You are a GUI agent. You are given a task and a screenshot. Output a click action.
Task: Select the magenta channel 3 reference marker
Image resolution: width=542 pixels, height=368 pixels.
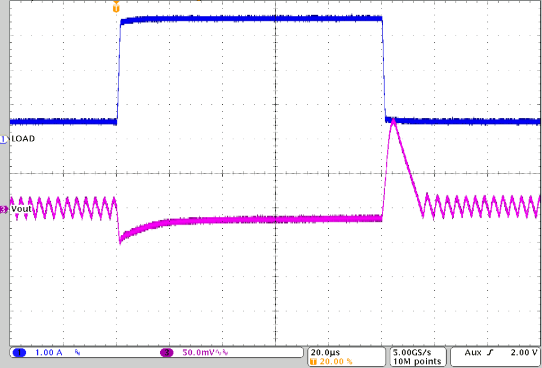pyautogui.click(x=3, y=208)
